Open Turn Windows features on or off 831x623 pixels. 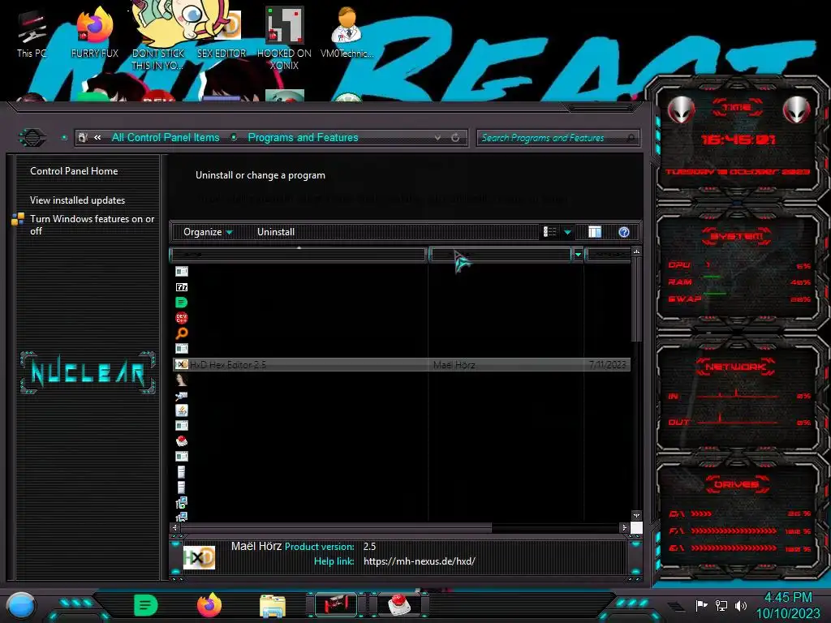click(x=92, y=225)
